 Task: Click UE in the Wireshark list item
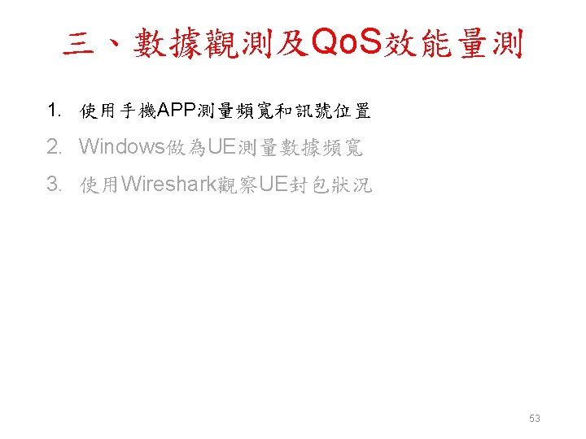click(273, 184)
